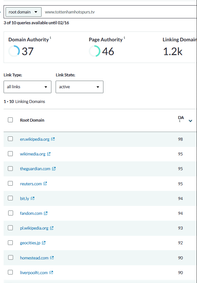Check the liverpoolfc.com row checkbox
The height and width of the screenshot is (283, 197).
(10, 272)
